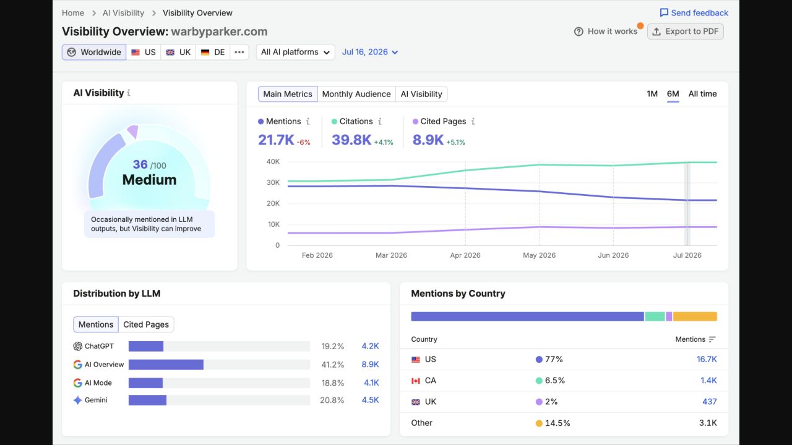Image resolution: width=792 pixels, height=445 pixels.
Task: Open the info icon next to Mentions metric
Action: [308, 122]
